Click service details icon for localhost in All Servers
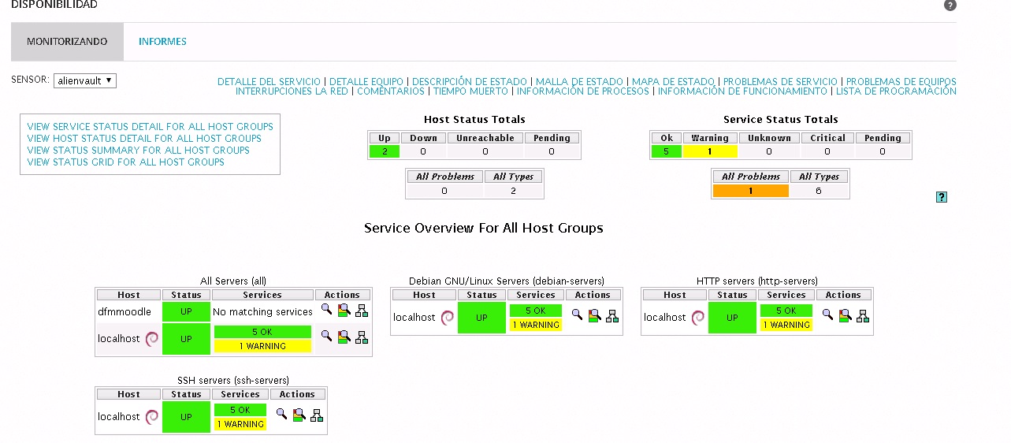 click(344, 337)
